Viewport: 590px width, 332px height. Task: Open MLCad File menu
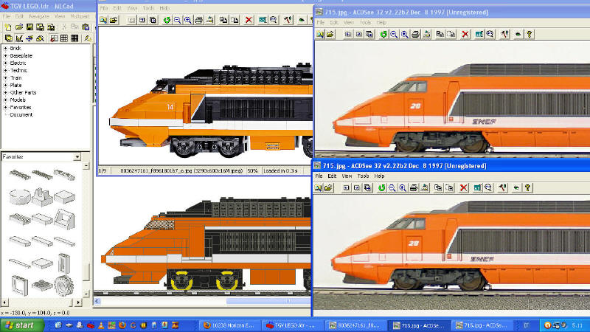coord(7,16)
